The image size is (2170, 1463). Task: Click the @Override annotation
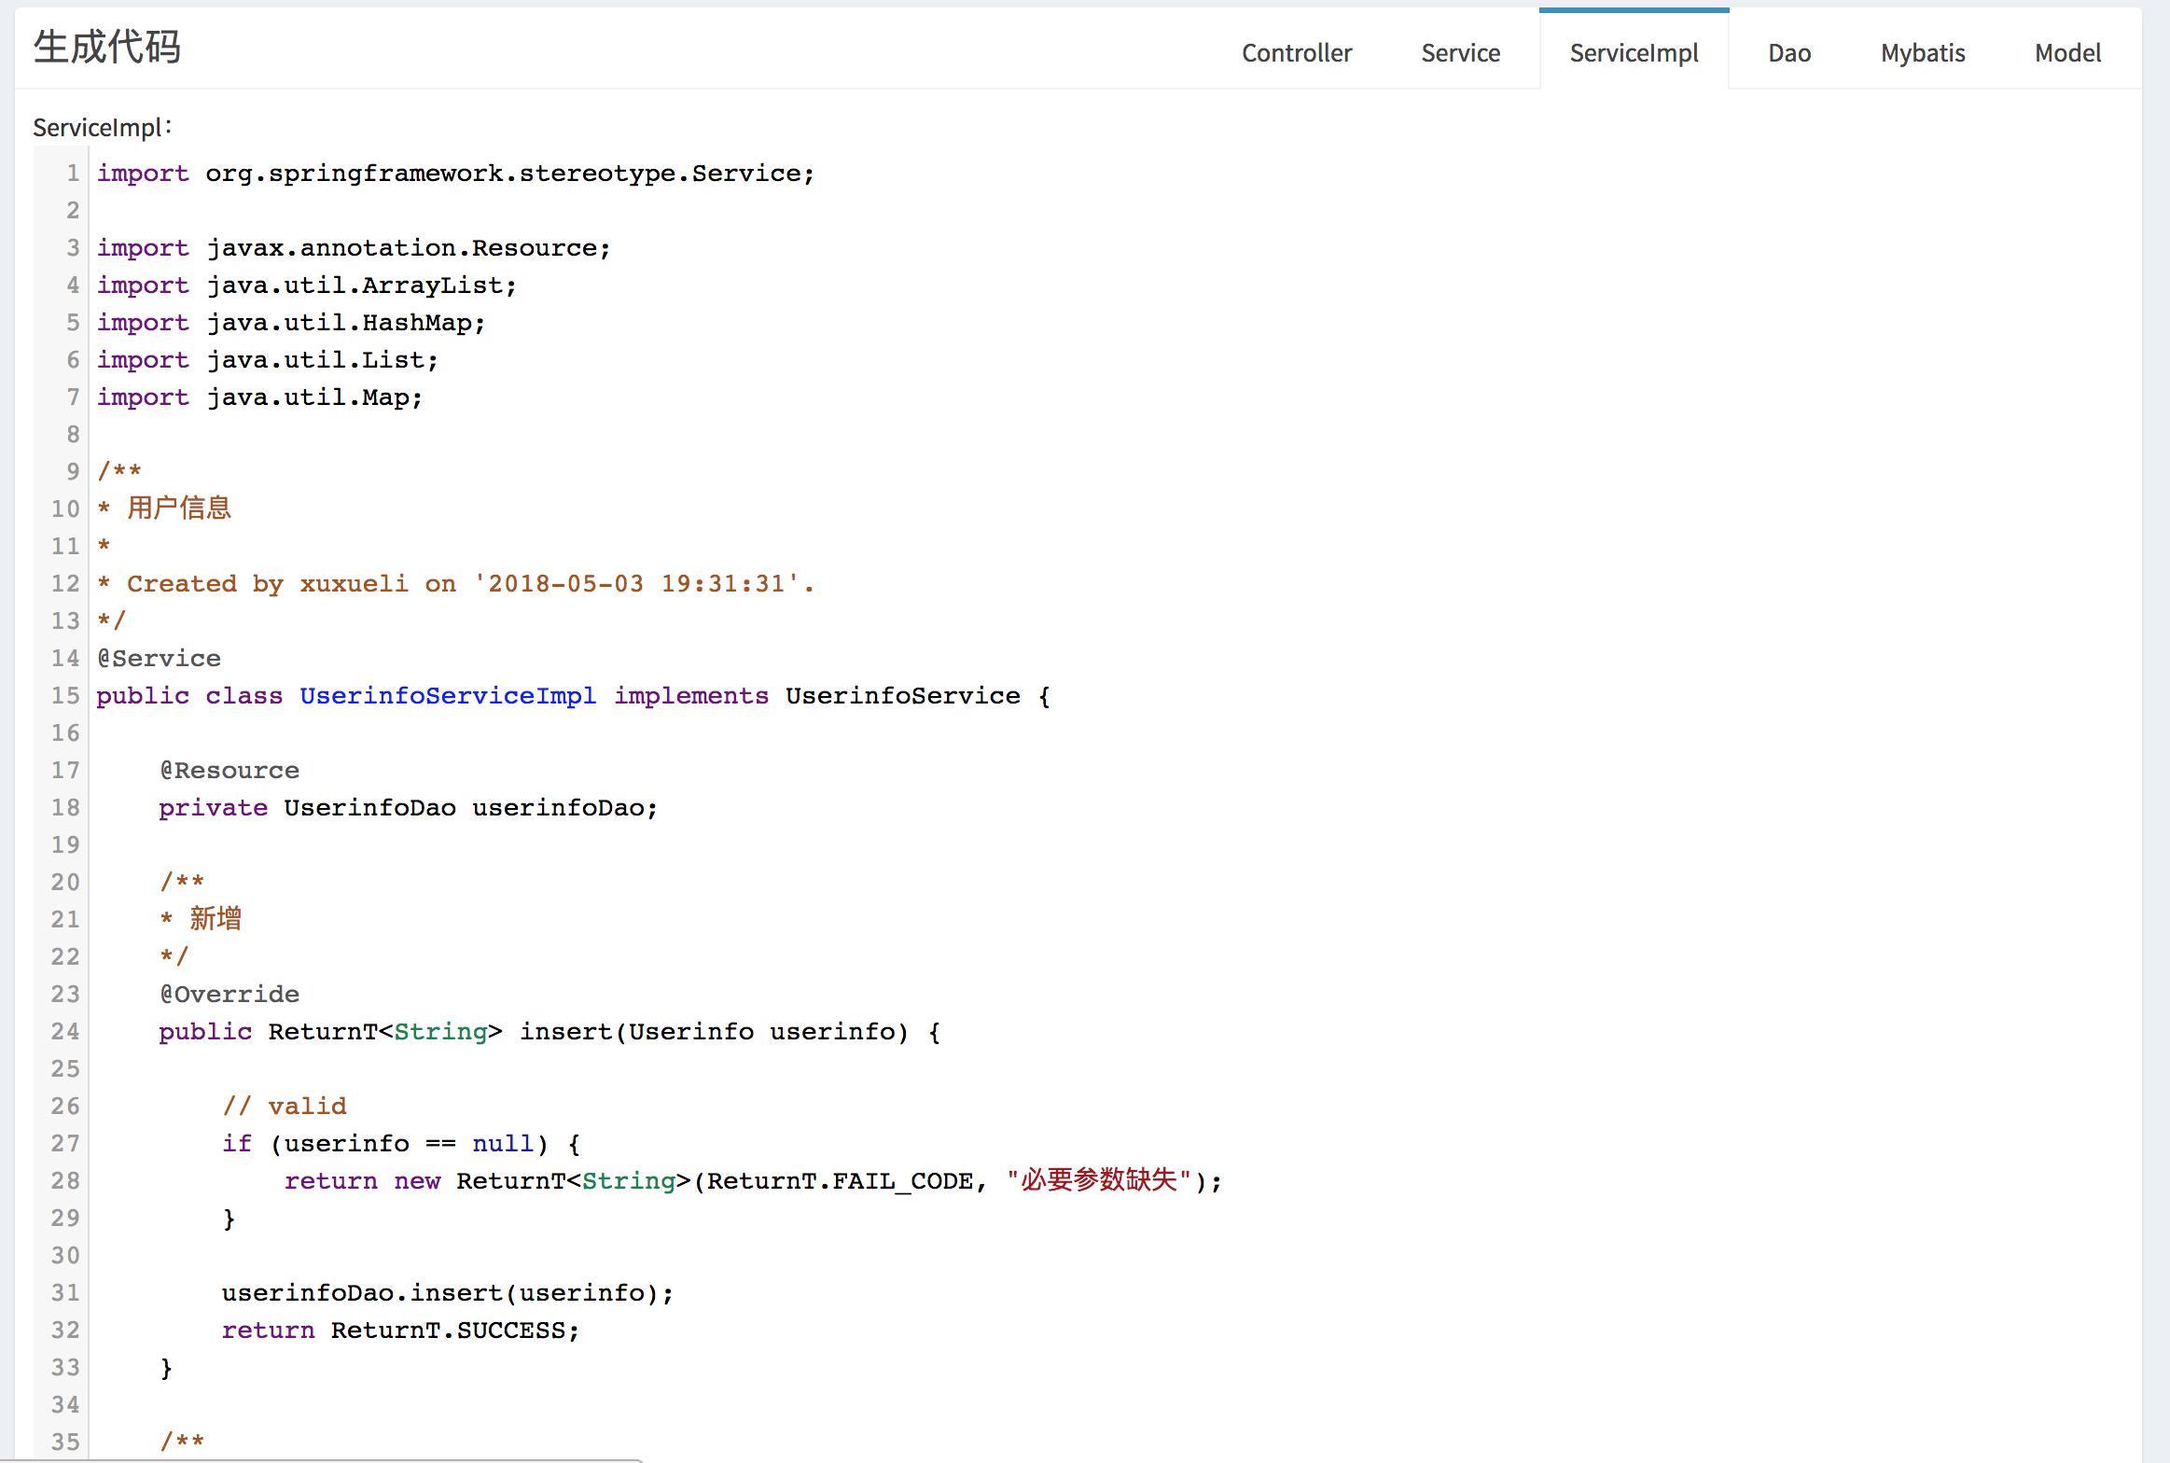click(230, 995)
